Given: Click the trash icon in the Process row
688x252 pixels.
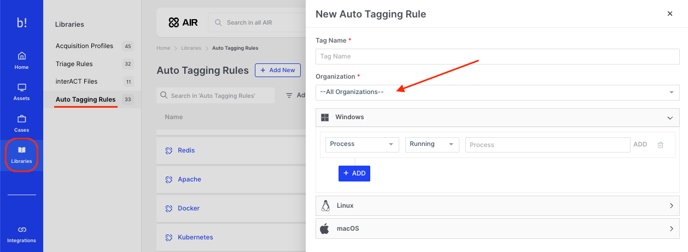Looking at the screenshot, I should [x=660, y=145].
